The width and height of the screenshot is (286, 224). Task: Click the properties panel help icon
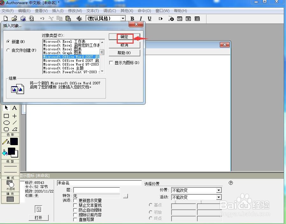(x=231, y=183)
